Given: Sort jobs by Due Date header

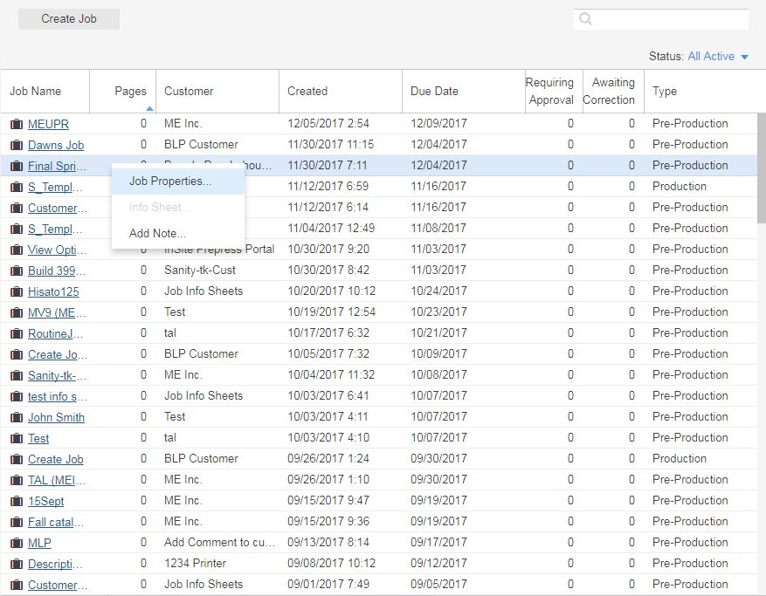Looking at the screenshot, I should coord(434,91).
